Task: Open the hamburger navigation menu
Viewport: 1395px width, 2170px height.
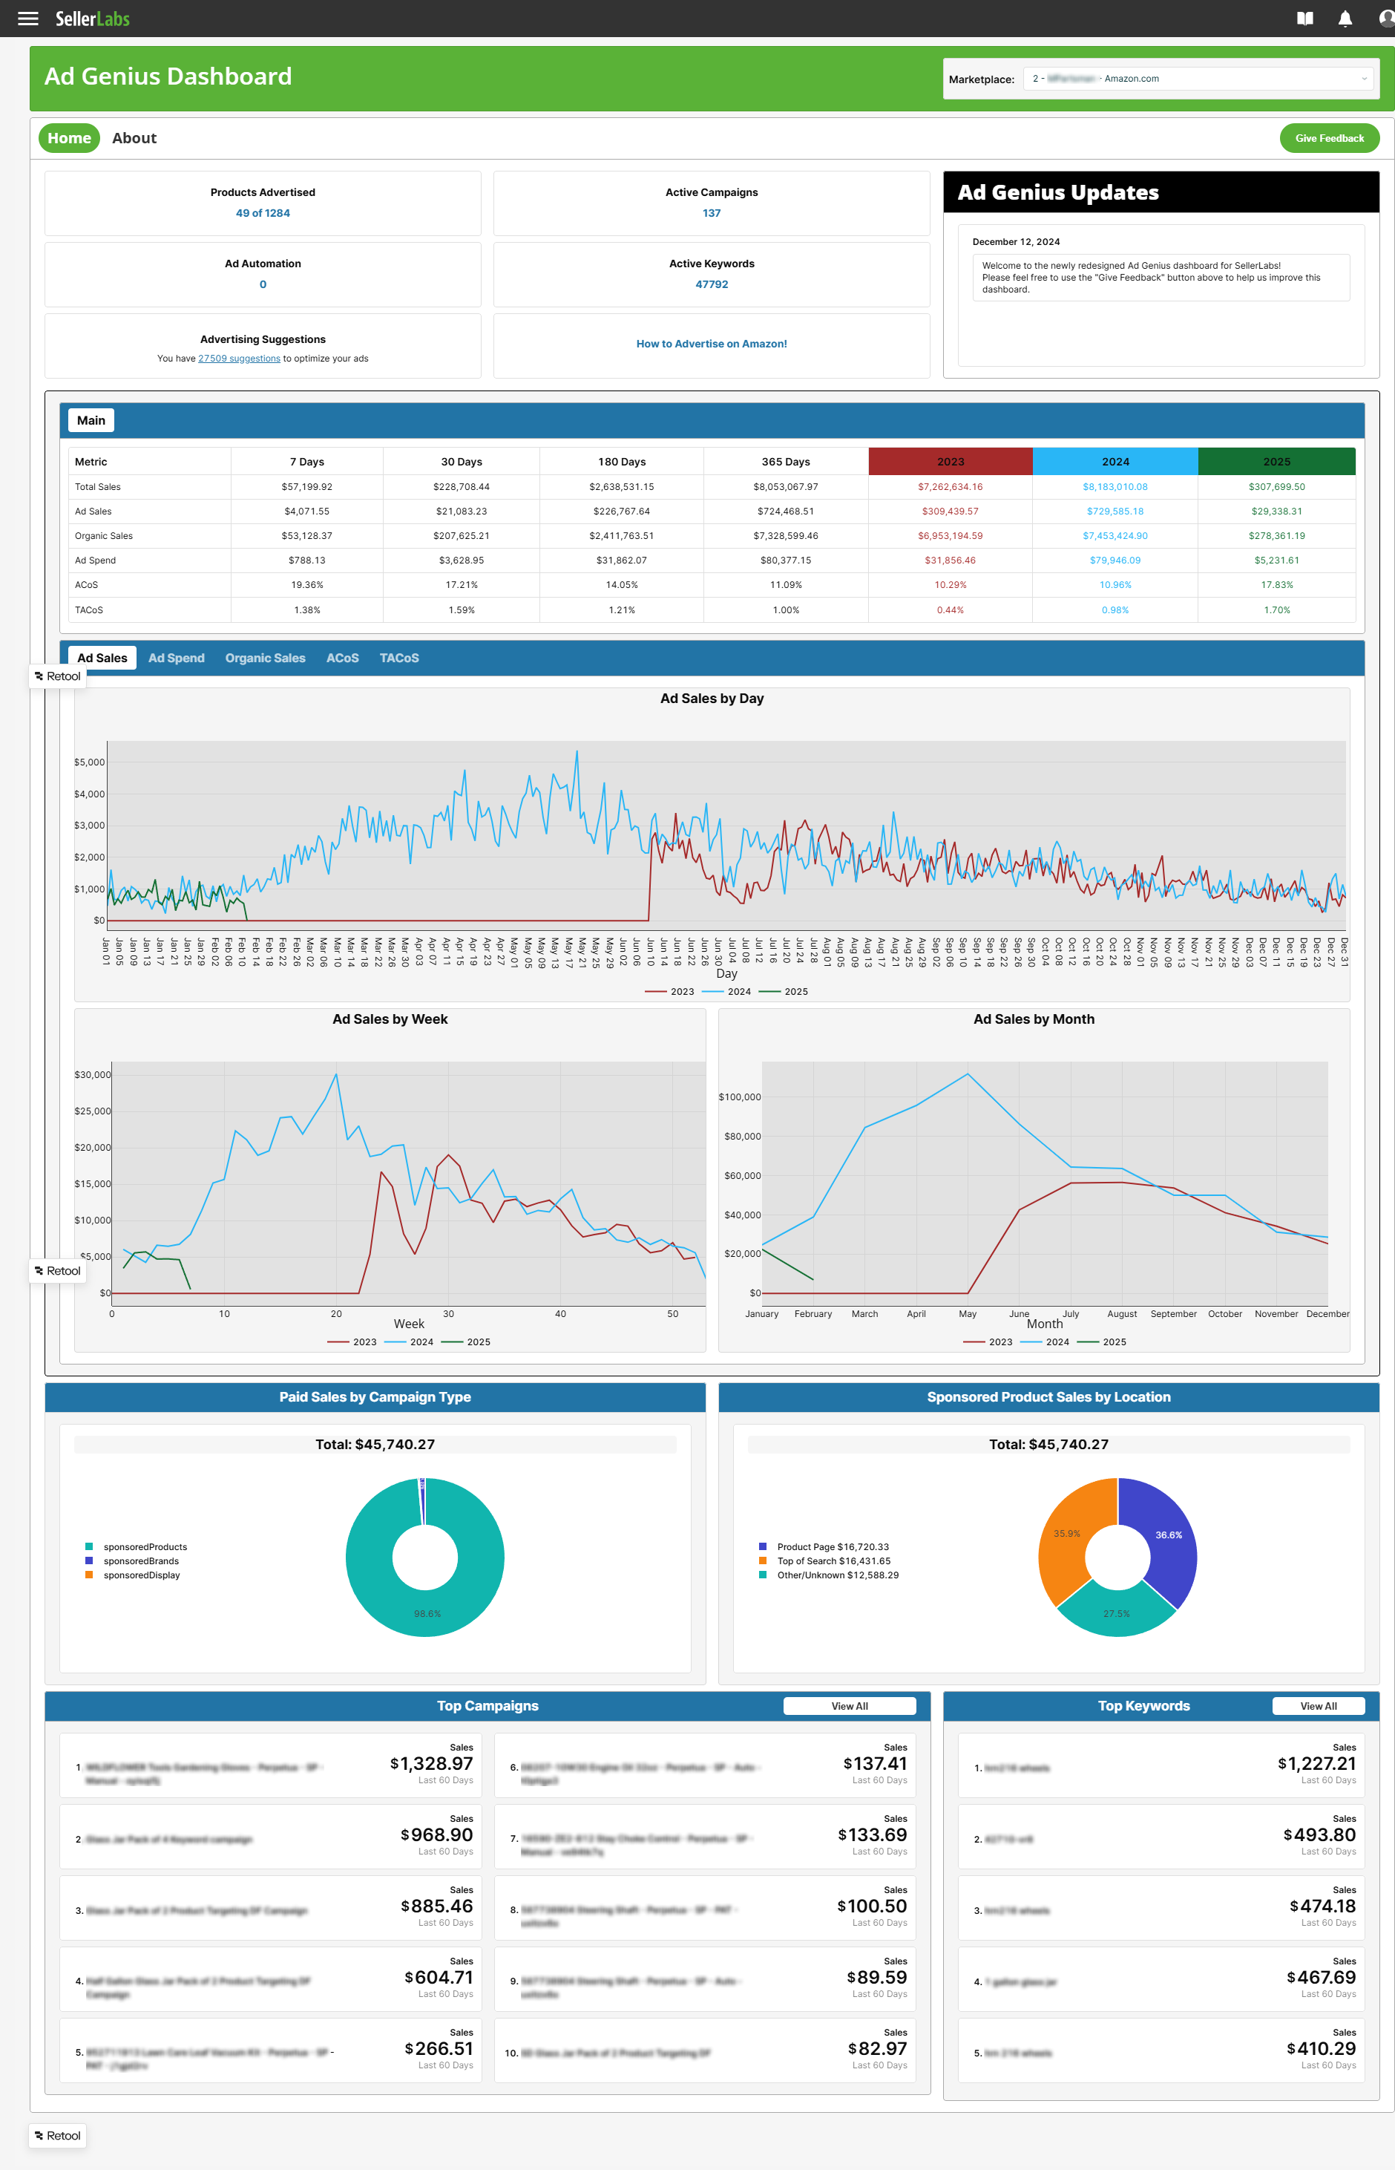Action: [x=28, y=18]
